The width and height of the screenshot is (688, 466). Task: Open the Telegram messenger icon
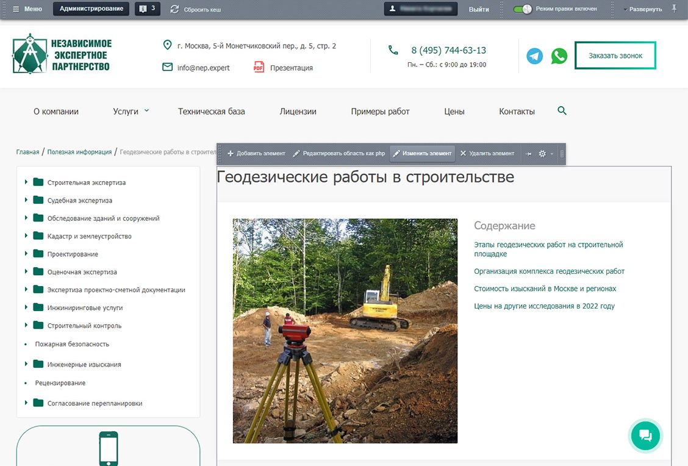click(535, 56)
